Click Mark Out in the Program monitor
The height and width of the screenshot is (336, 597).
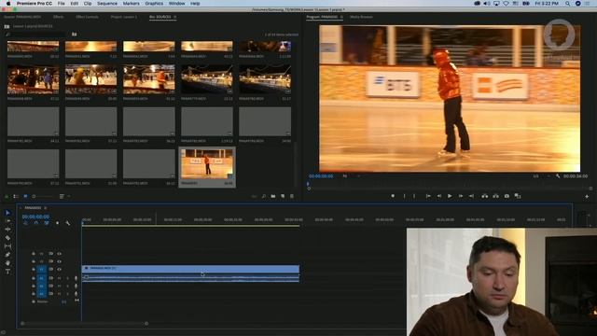coord(414,196)
